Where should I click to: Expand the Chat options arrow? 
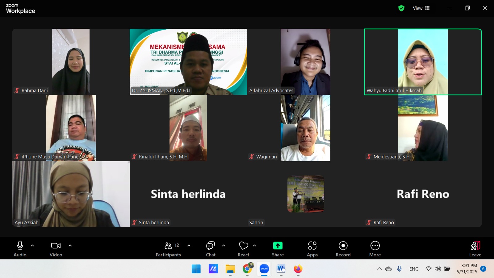pos(224,246)
